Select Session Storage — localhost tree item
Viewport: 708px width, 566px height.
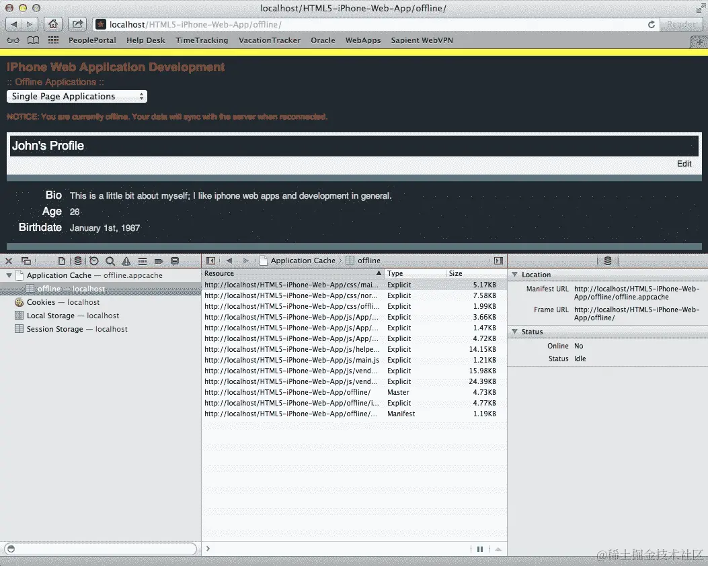(100, 329)
